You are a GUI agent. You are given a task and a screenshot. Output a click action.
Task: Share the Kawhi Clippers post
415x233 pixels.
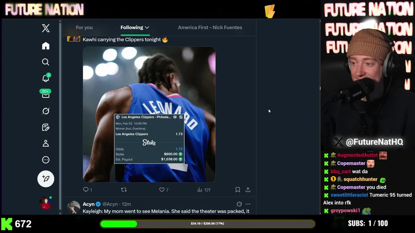point(248,190)
